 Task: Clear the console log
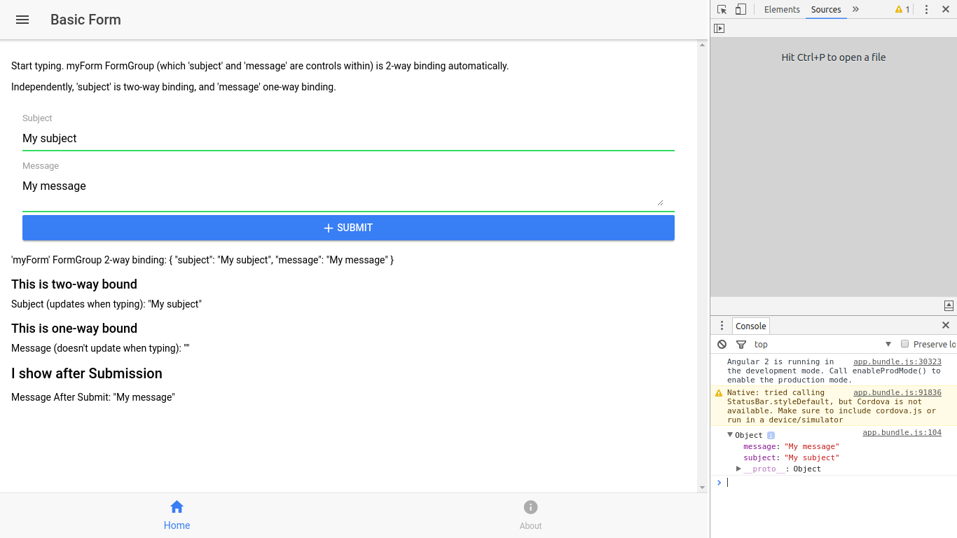tap(722, 344)
